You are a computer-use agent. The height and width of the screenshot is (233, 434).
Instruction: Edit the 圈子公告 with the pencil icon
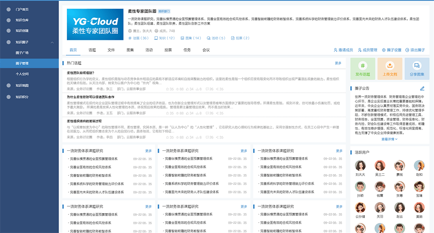coord(422,88)
